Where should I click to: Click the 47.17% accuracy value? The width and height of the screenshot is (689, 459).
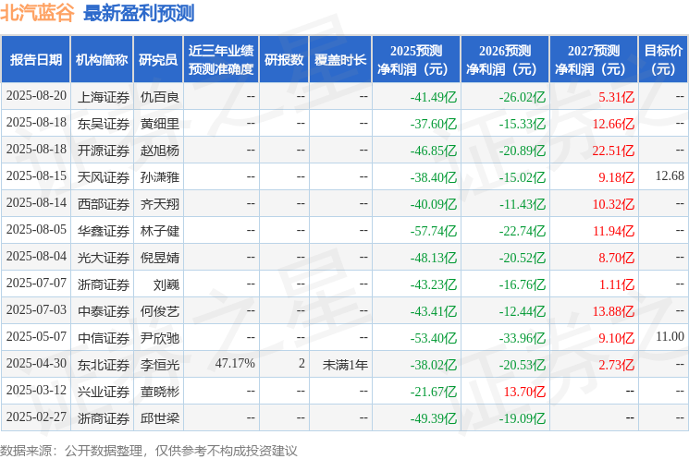tap(235, 363)
